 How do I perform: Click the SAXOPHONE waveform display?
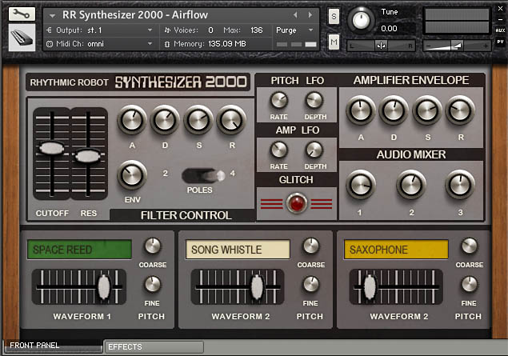[396, 250]
